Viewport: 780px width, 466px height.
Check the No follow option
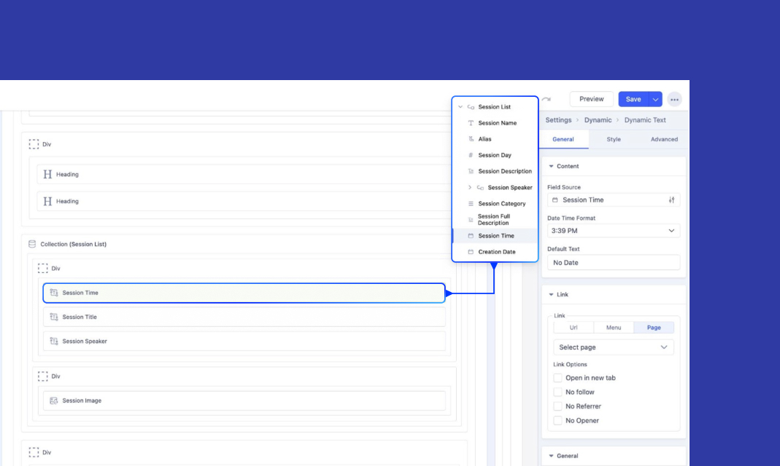558,392
